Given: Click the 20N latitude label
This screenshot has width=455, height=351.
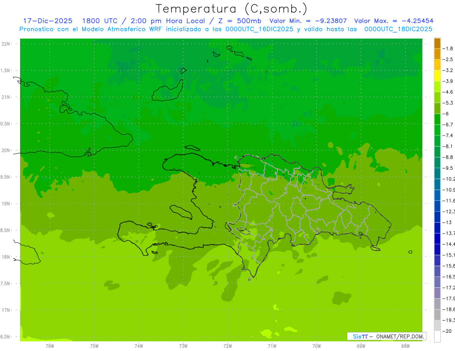Looking at the screenshot, I should click(6, 150).
